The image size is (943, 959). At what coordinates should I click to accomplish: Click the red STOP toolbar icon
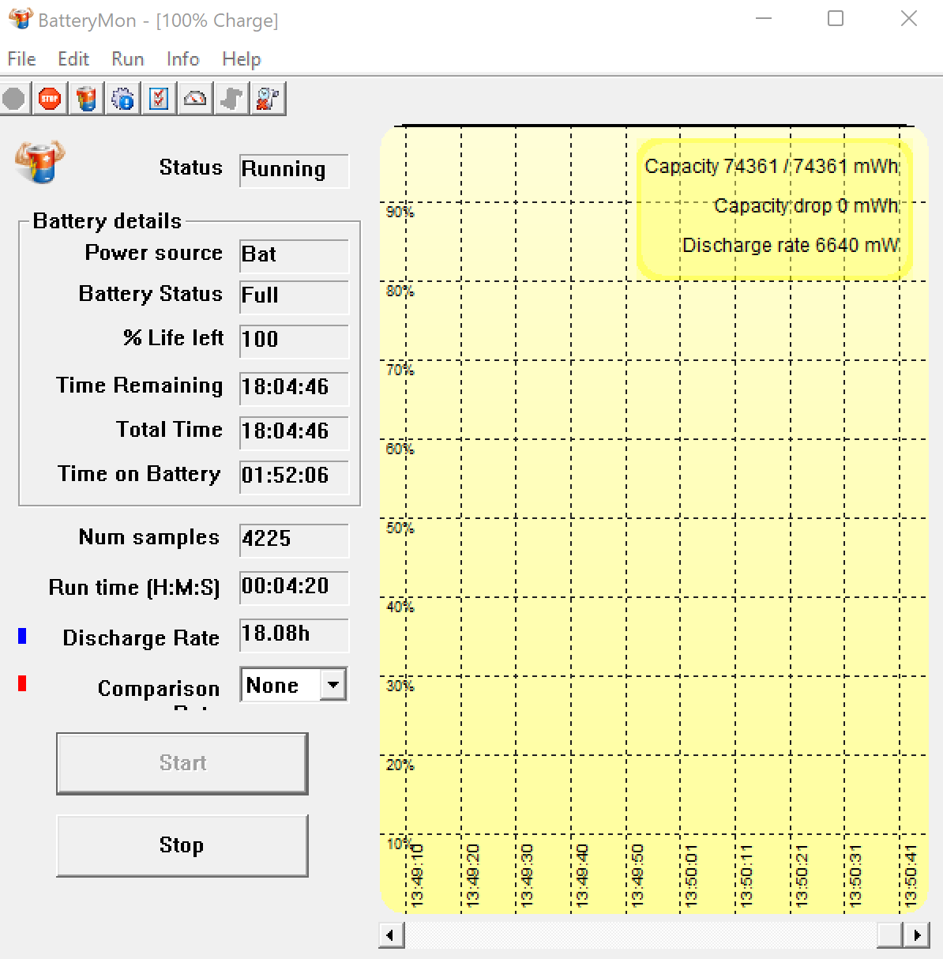click(50, 99)
